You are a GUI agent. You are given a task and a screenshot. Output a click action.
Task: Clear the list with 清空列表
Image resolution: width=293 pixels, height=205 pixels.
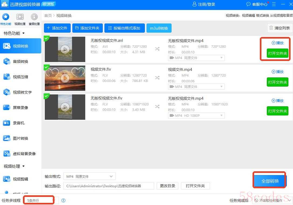click(280, 28)
